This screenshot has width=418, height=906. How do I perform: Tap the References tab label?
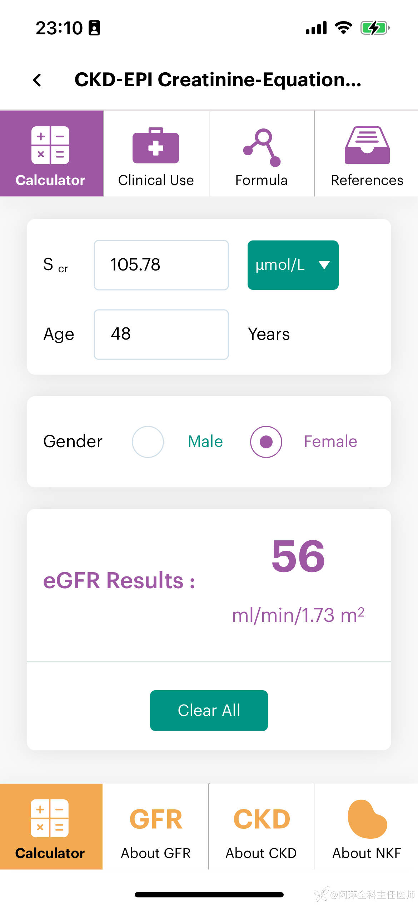pyautogui.click(x=367, y=180)
